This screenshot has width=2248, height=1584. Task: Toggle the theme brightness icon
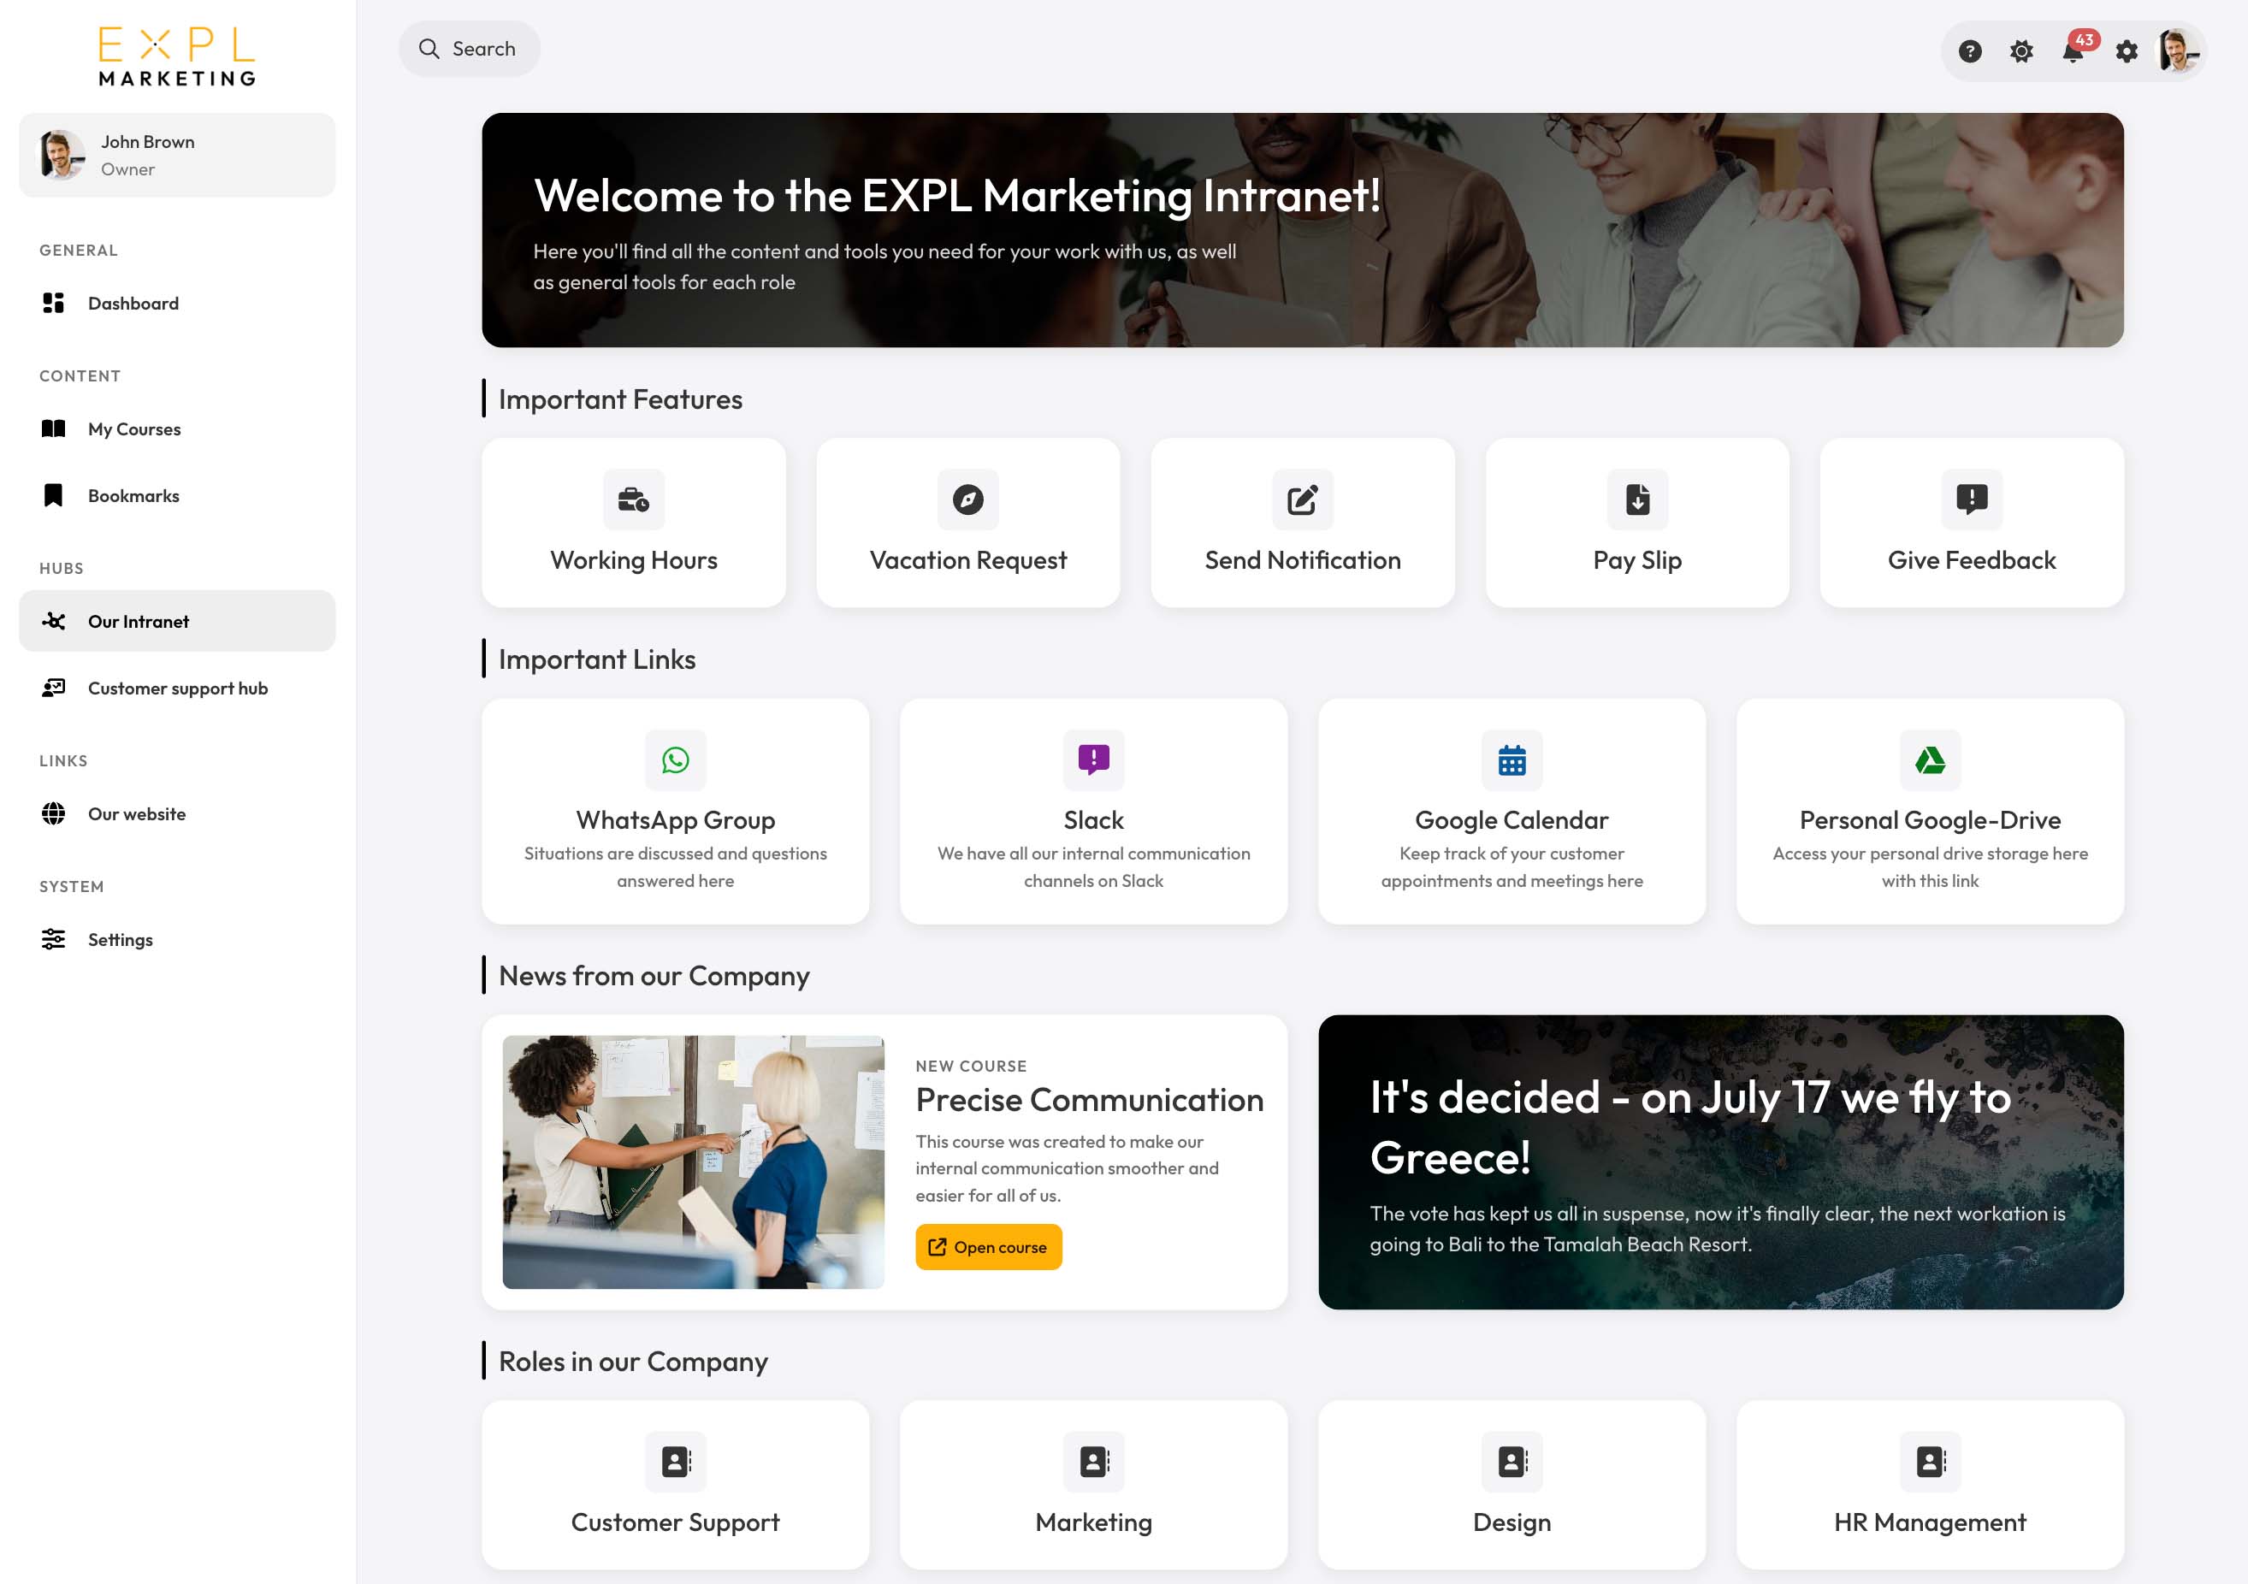(x=2020, y=50)
